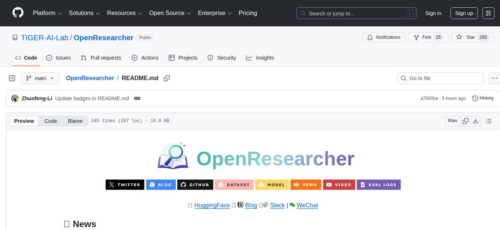Switch to the Blame tab

point(75,121)
